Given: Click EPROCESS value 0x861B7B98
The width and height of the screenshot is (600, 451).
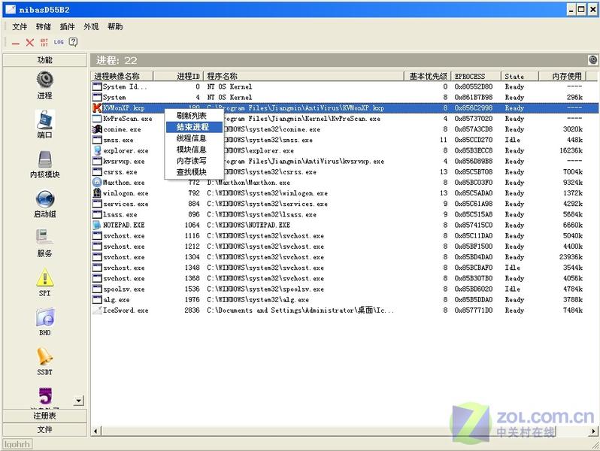Looking at the screenshot, I should pyautogui.click(x=474, y=97).
